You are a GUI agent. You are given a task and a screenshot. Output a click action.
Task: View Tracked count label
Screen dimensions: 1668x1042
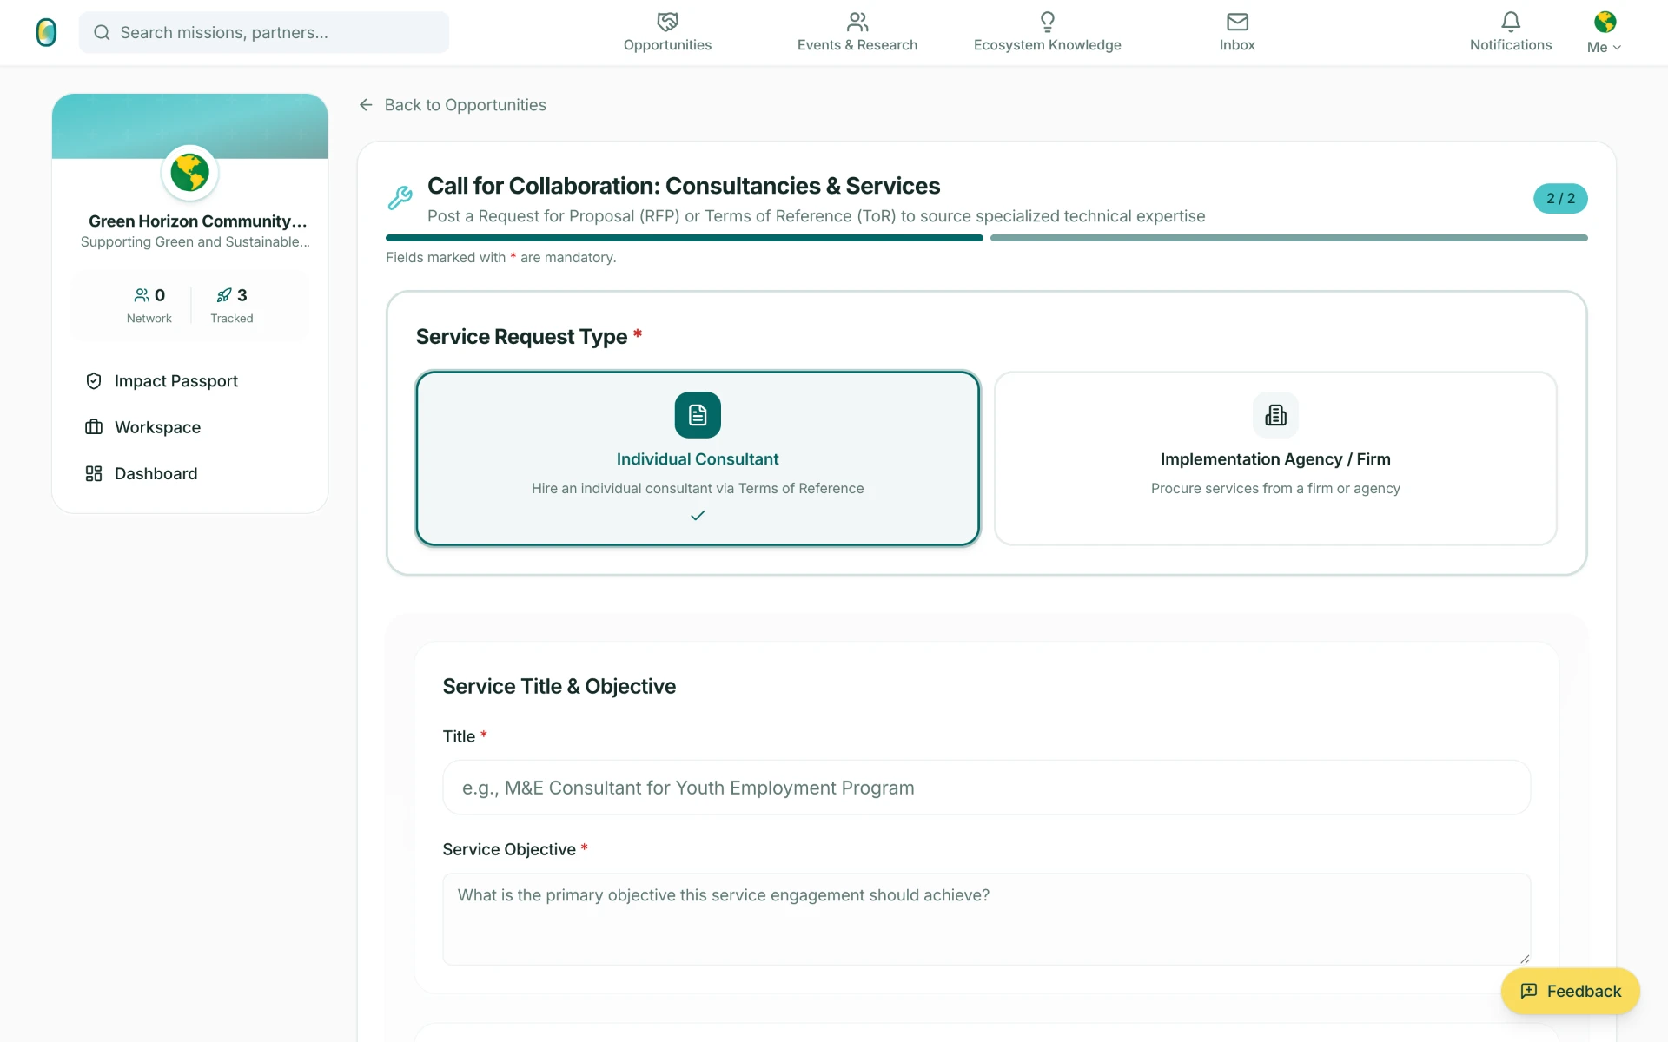coord(232,319)
